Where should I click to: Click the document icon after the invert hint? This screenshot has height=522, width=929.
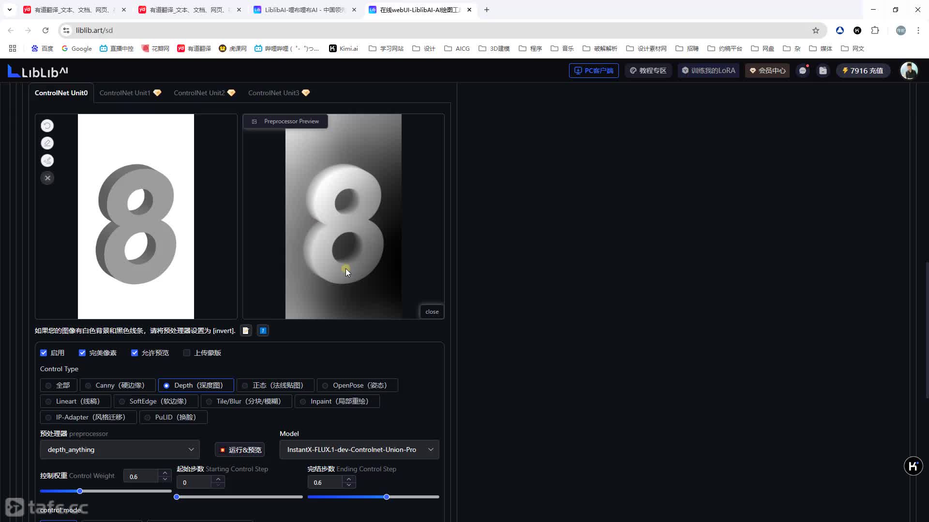(246, 331)
